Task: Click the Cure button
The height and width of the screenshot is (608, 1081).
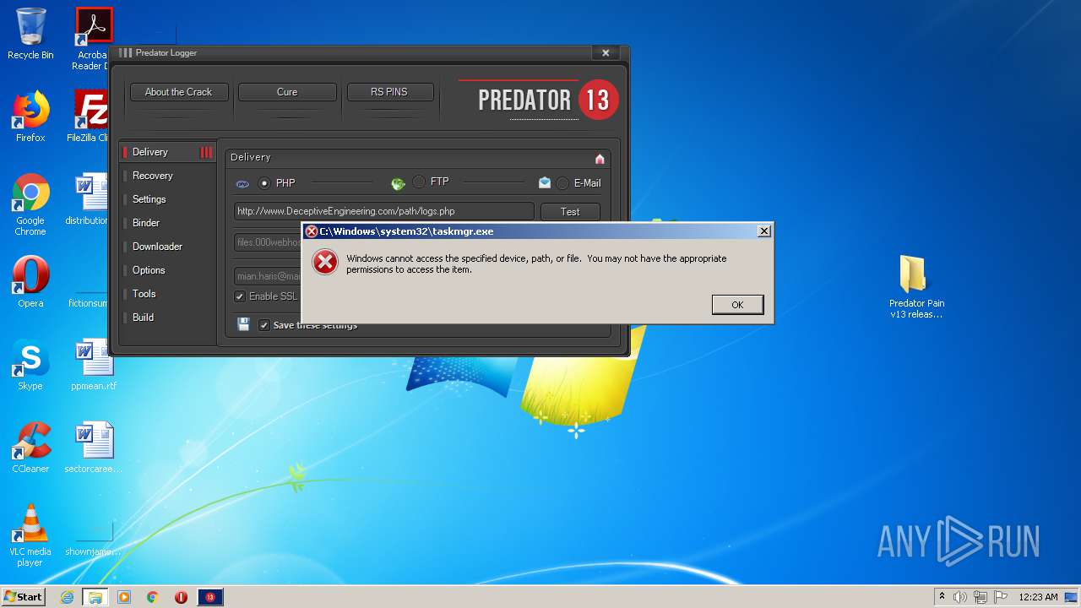Action: [x=287, y=92]
